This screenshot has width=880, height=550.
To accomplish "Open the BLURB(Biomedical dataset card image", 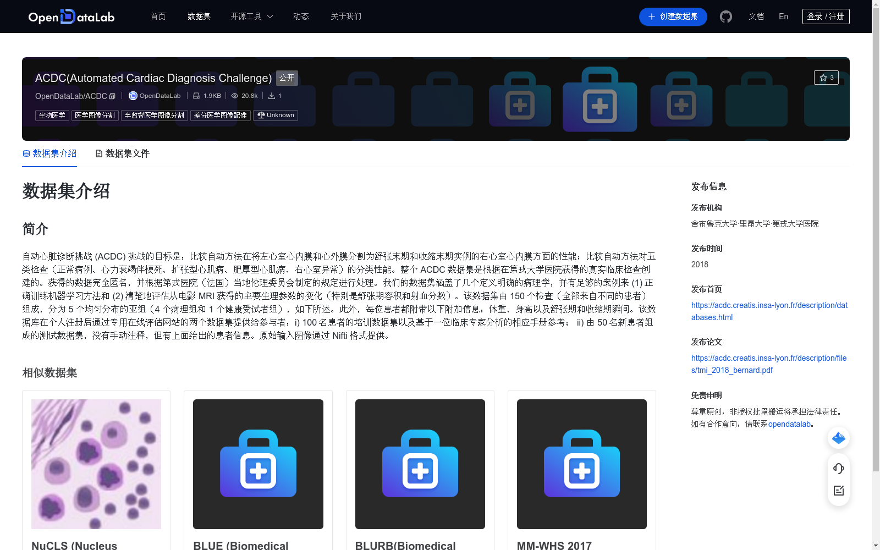I will (x=420, y=464).
